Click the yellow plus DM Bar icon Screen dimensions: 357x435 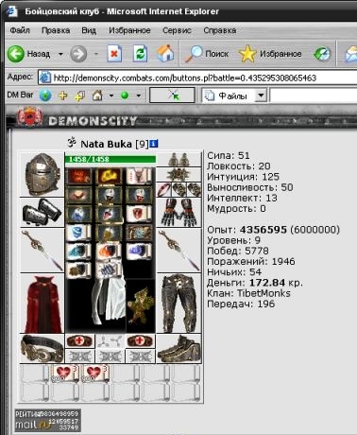(x=63, y=96)
